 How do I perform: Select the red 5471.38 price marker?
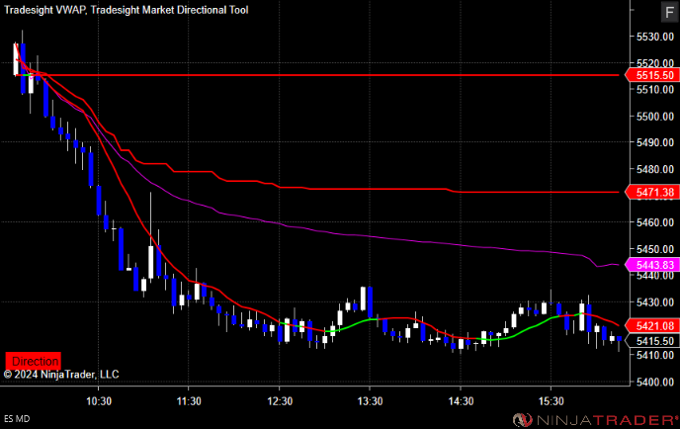[652, 192]
